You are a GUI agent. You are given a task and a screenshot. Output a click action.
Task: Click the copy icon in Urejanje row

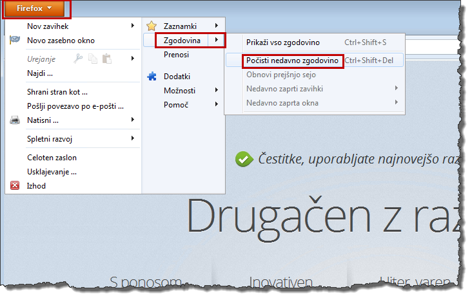92,59
